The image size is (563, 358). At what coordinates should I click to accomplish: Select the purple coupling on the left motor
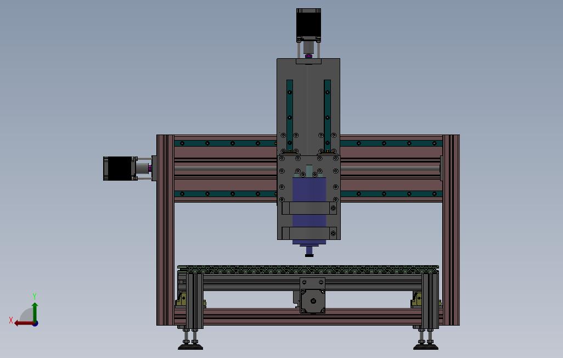150,168
